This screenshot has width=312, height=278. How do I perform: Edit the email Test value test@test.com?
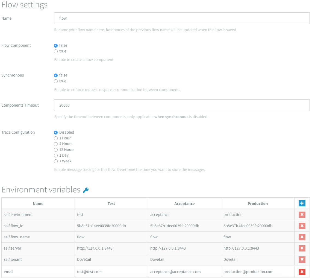click(x=111, y=272)
